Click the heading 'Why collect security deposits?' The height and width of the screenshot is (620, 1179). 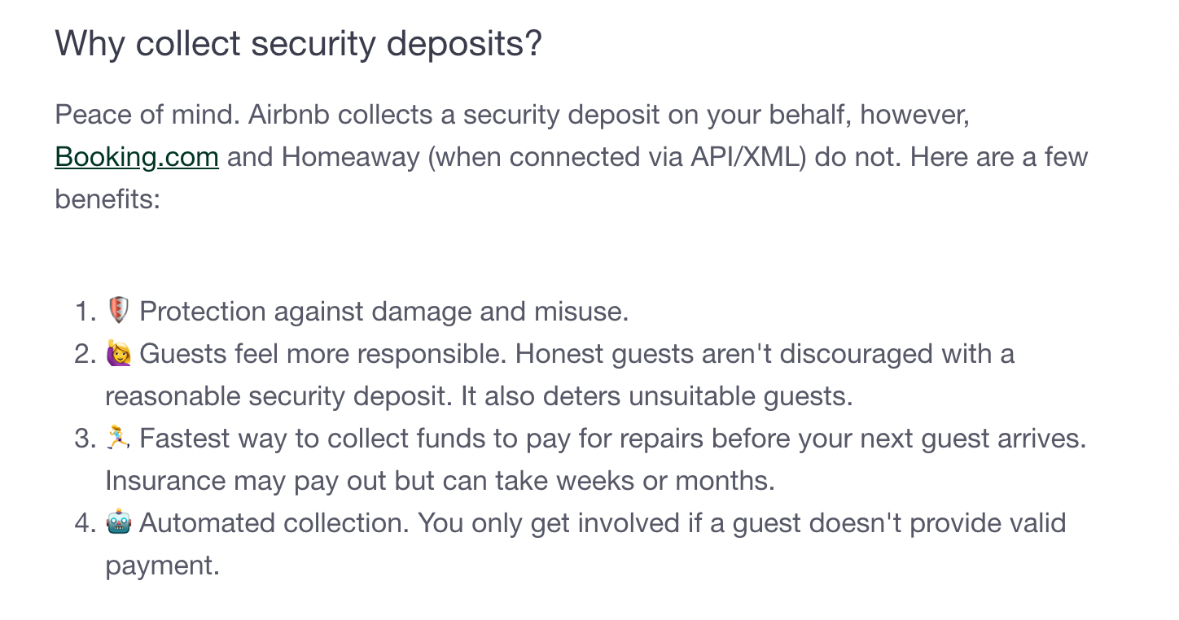coord(298,42)
